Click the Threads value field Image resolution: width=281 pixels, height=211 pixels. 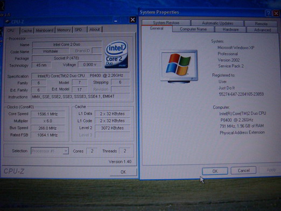125,151
